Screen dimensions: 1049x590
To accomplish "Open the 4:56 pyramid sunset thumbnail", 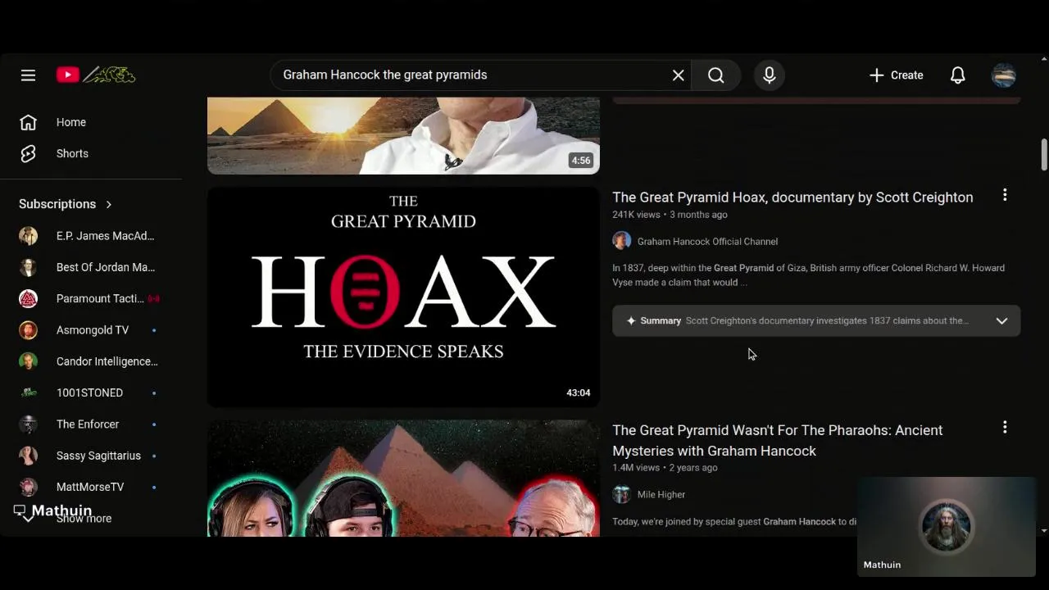I will coord(403,135).
